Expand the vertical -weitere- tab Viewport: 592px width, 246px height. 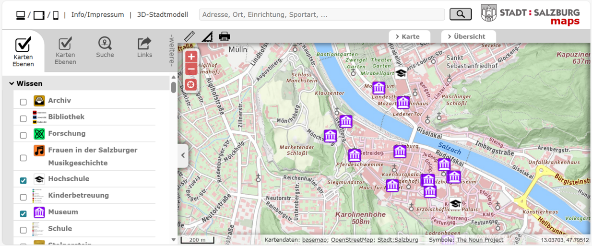172,50
